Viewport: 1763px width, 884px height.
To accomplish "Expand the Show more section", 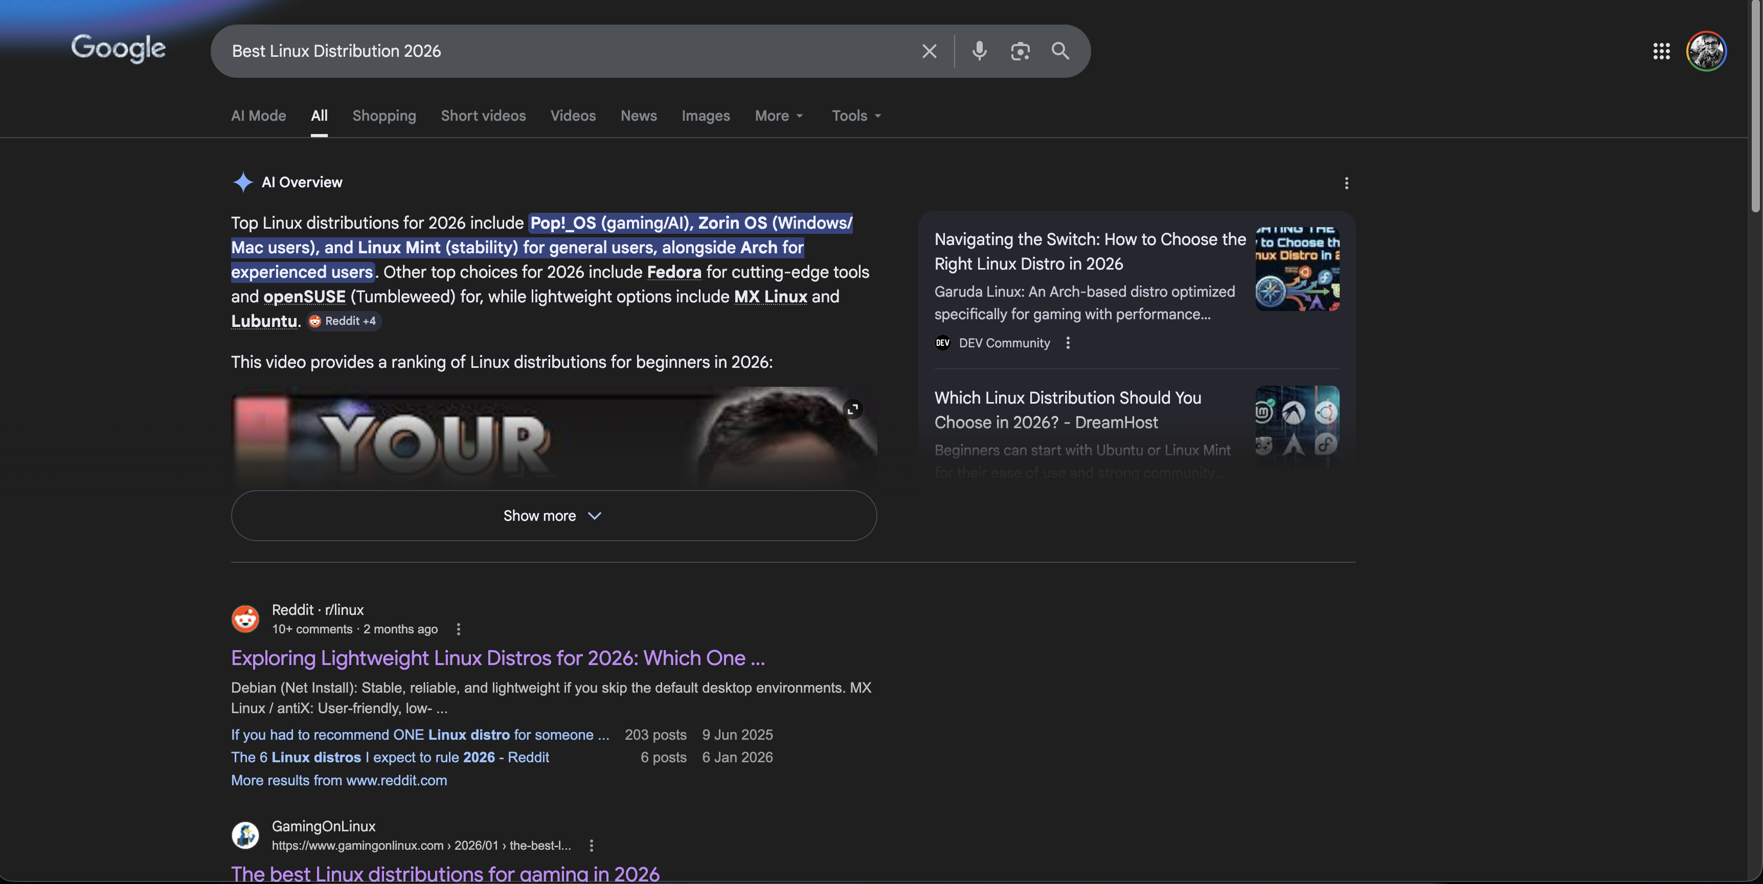I will [x=552, y=516].
